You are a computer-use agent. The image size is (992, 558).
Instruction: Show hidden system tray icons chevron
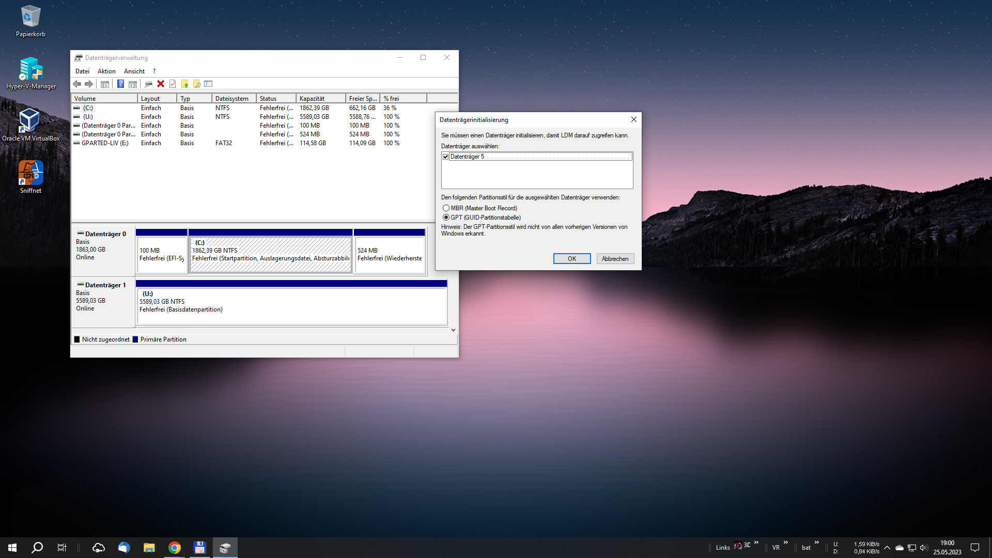(887, 548)
